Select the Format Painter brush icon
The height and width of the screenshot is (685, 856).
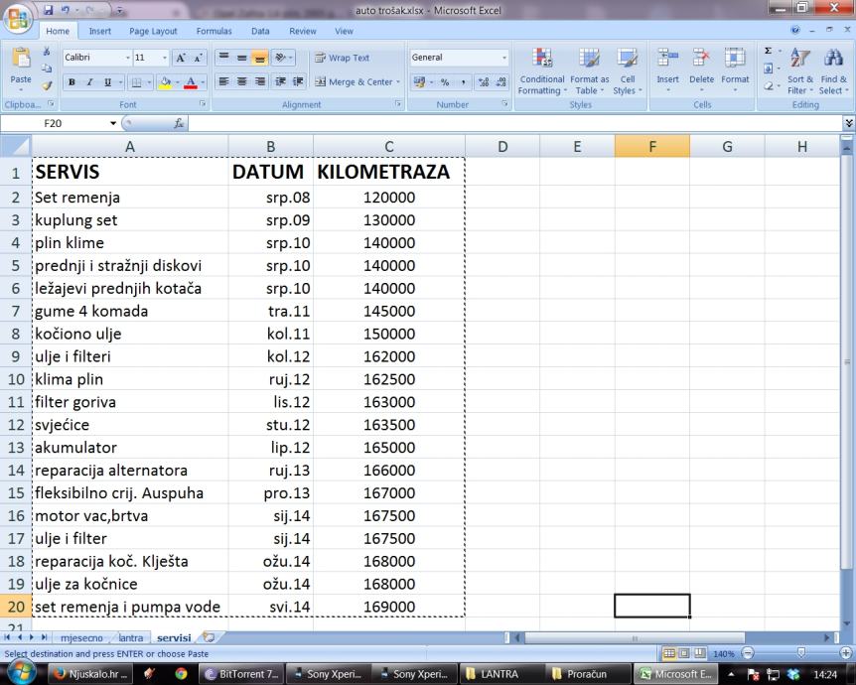click(x=48, y=87)
